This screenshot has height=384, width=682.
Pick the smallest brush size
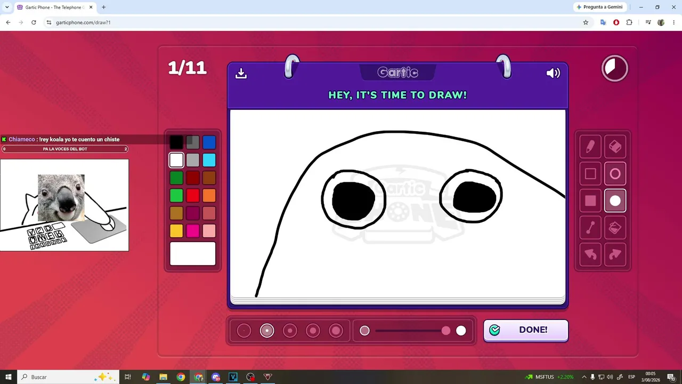click(x=243, y=331)
